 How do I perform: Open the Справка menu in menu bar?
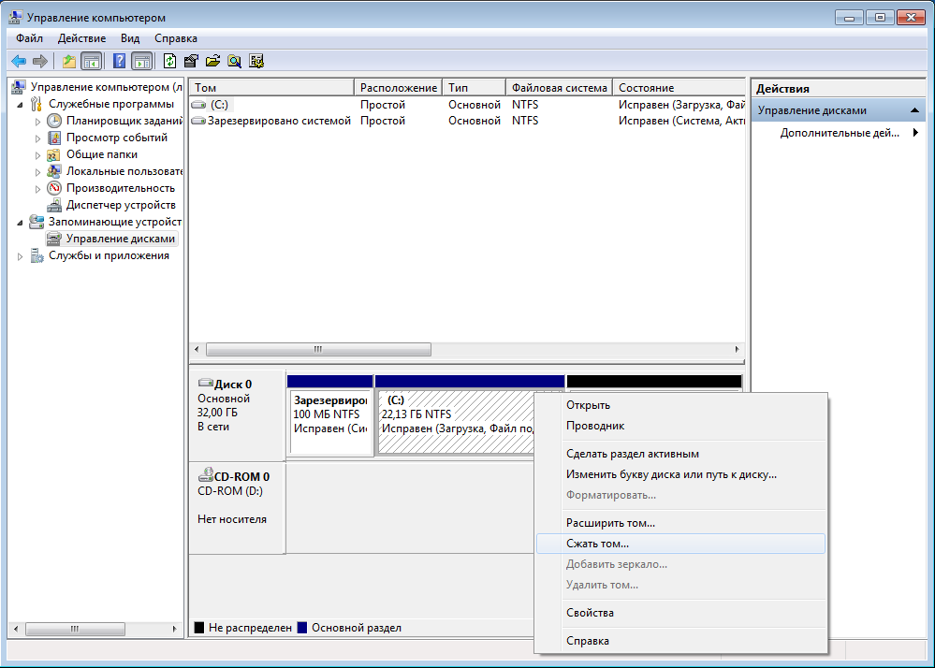pos(176,38)
